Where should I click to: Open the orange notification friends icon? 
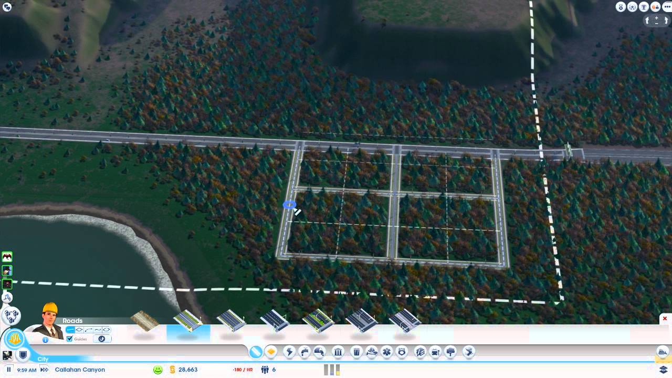[x=655, y=7]
